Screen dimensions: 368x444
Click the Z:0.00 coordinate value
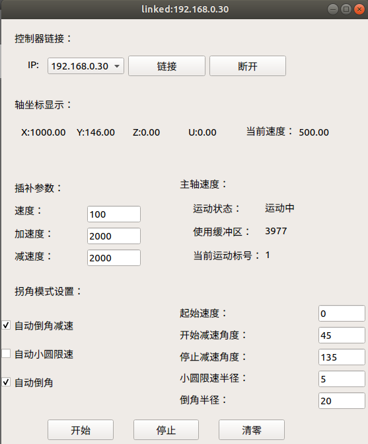[147, 132]
